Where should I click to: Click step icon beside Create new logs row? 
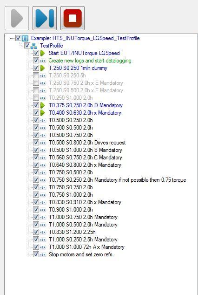pos(43,61)
